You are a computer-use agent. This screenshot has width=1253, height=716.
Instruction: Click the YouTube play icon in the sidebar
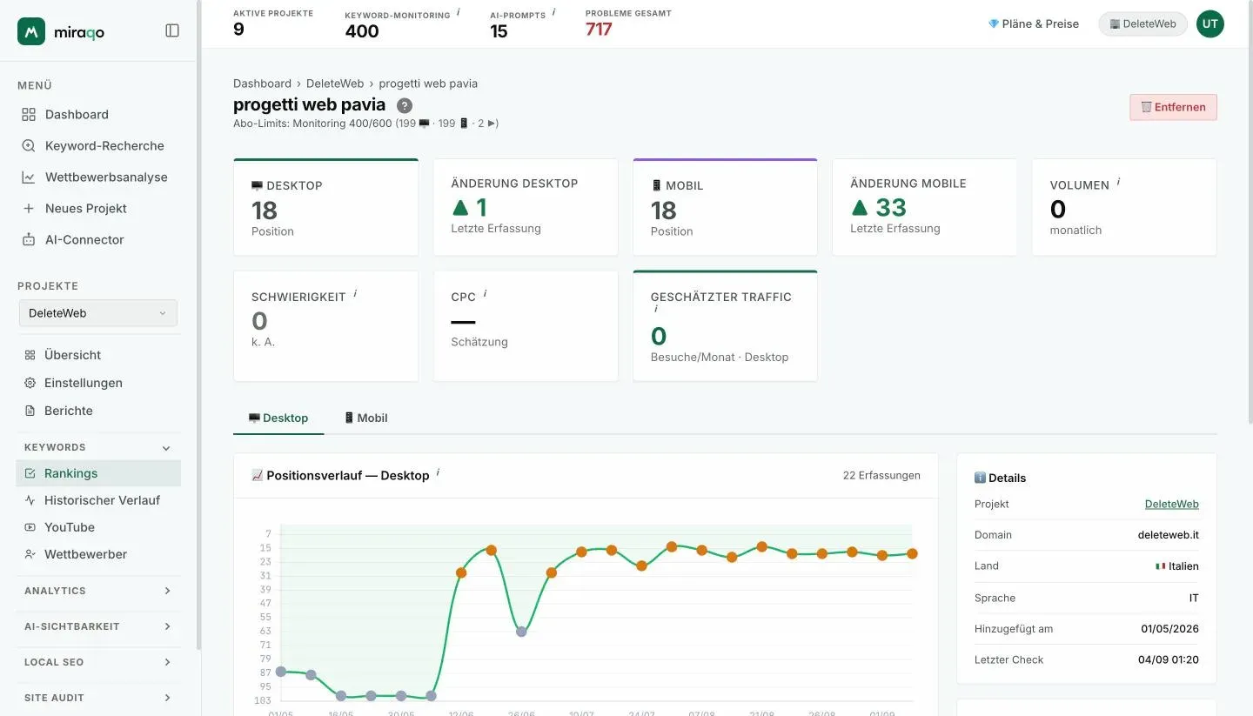point(30,527)
